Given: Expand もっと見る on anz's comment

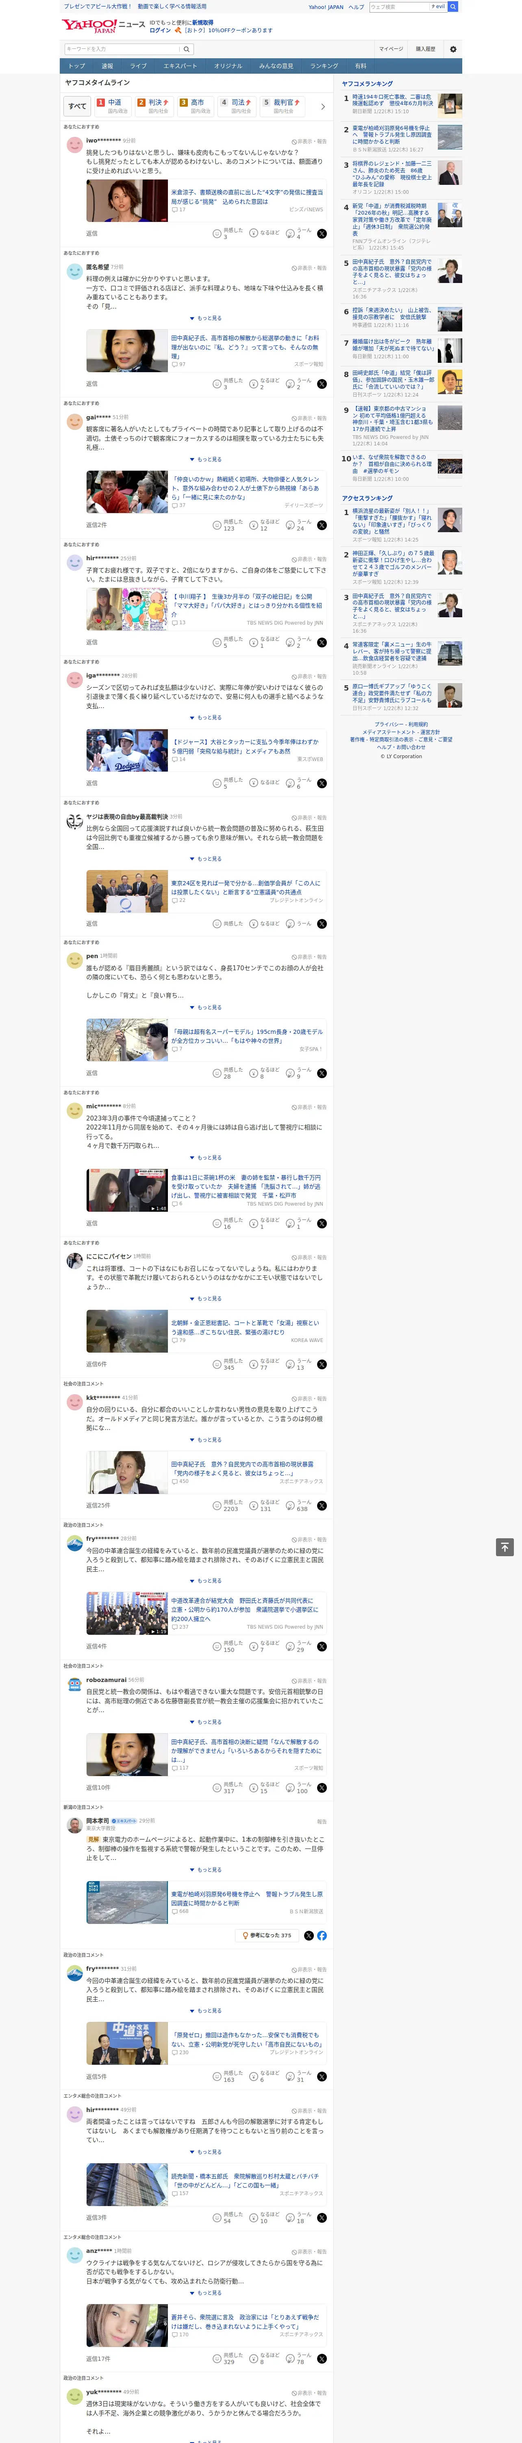Looking at the screenshot, I should click(x=206, y=2293).
